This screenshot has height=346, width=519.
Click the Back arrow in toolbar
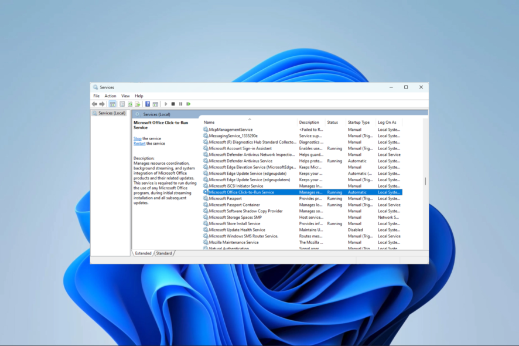pos(94,104)
